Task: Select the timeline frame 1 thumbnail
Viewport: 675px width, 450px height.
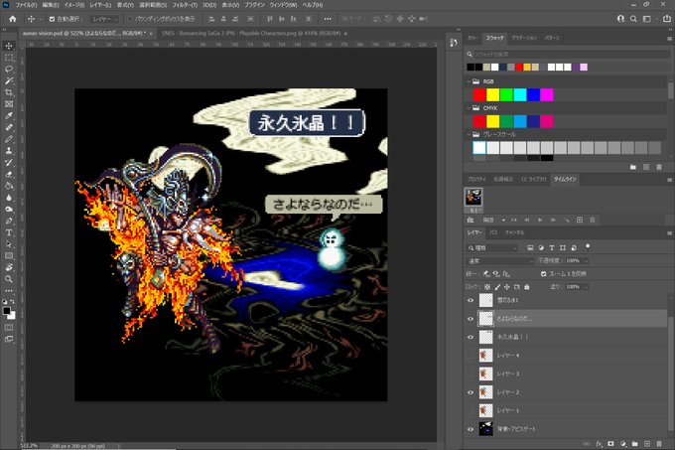Action: click(473, 198)
